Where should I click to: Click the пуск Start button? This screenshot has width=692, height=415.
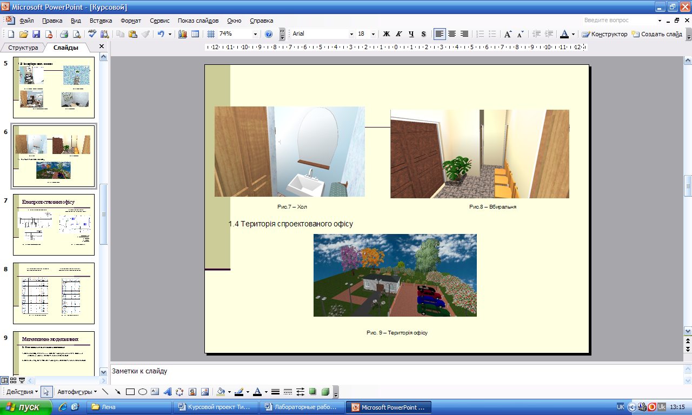[25, 407]
